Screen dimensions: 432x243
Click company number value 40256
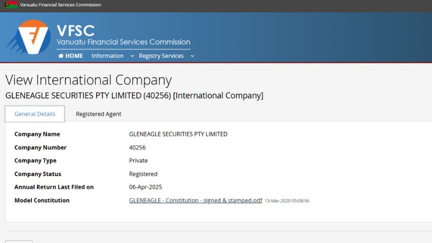click(x=137, y=147)
